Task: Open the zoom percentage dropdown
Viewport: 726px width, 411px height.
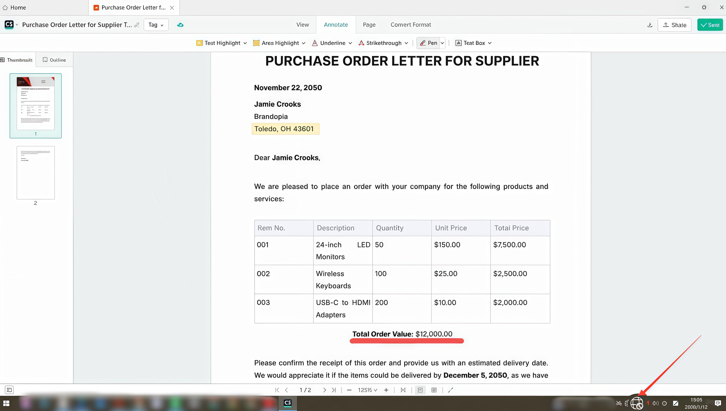Action: (x=368, y=390)
